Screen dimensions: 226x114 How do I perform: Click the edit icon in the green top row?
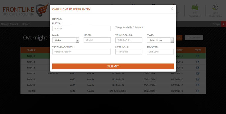coord(198,56)
